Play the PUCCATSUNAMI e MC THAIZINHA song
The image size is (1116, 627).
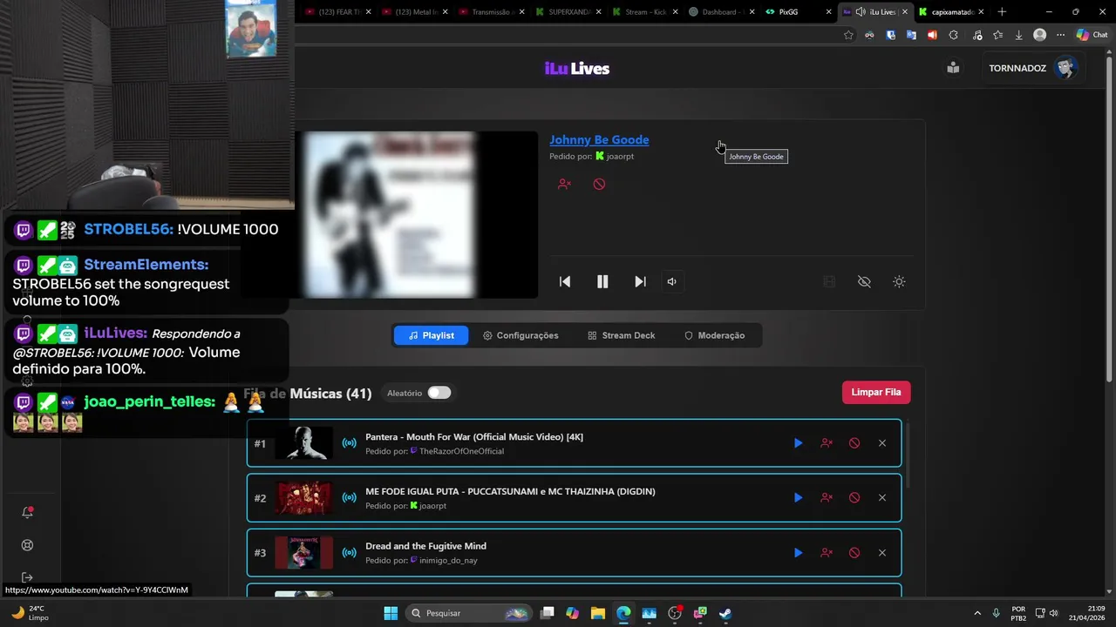pyautogui.click(x=798, y=498)
